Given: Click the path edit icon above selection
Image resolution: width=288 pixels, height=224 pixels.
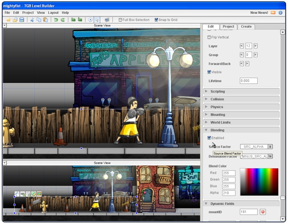Looking at the screenshot, I should tap(17, 194).
